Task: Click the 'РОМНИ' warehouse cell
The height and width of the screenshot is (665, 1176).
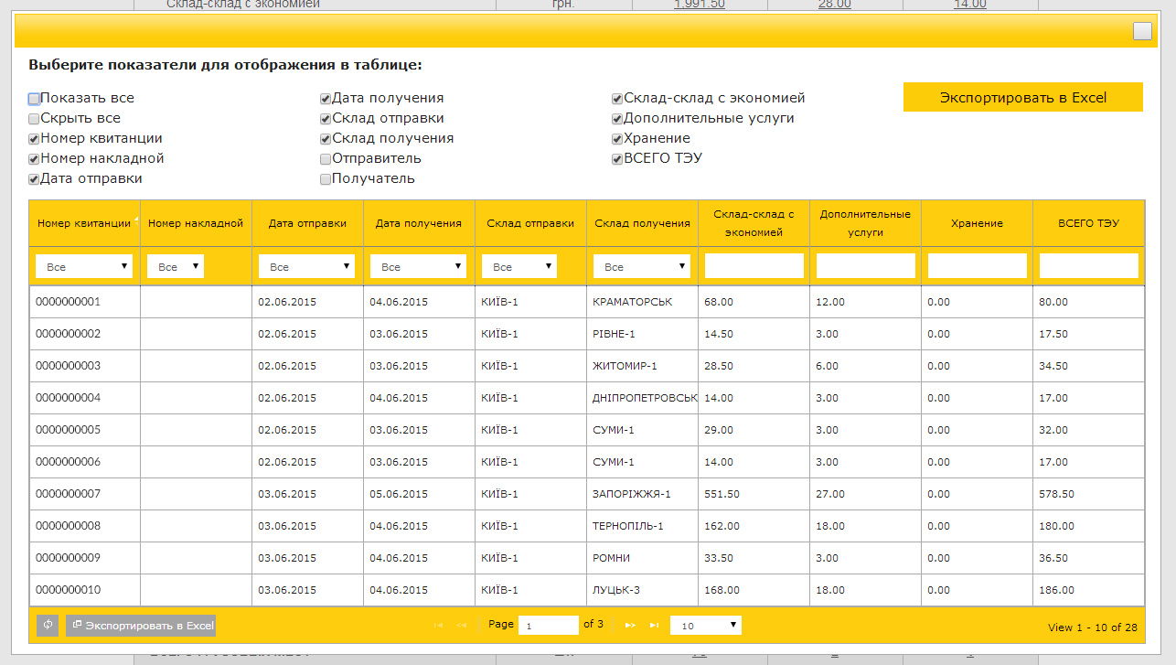Action: (642, 558)
